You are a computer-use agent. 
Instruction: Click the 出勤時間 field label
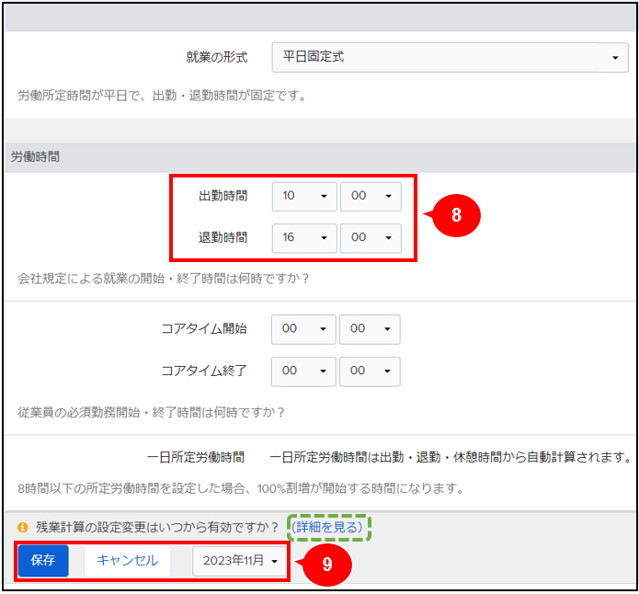223,197
